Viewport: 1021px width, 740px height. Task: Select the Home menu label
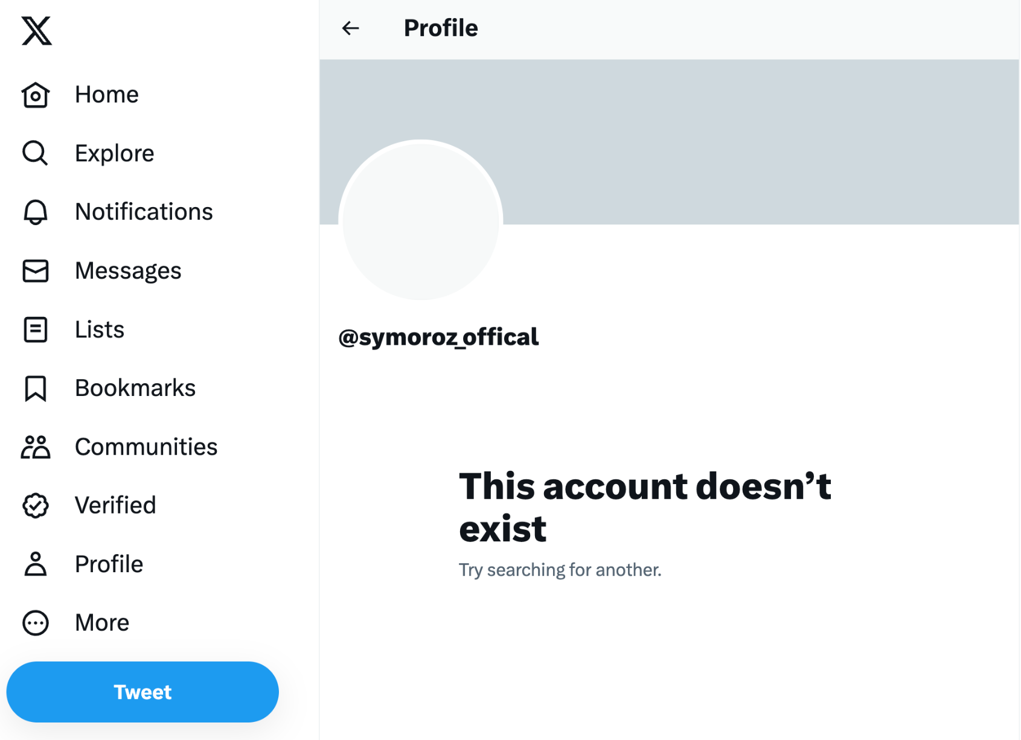107,95
